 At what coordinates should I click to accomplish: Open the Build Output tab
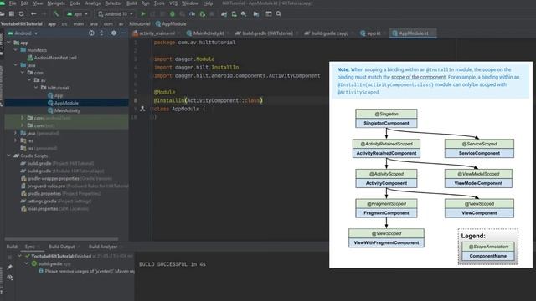[61, 247]
